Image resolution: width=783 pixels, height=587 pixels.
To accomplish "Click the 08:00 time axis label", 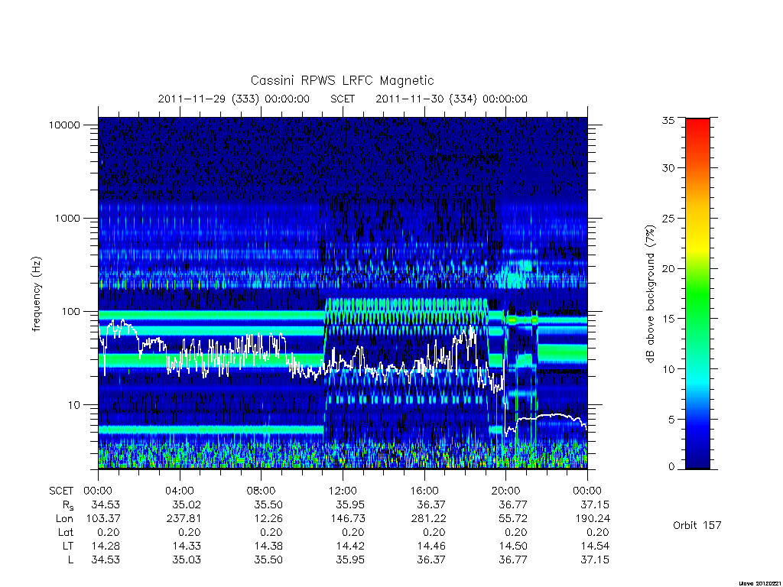I will click(262, 491).
